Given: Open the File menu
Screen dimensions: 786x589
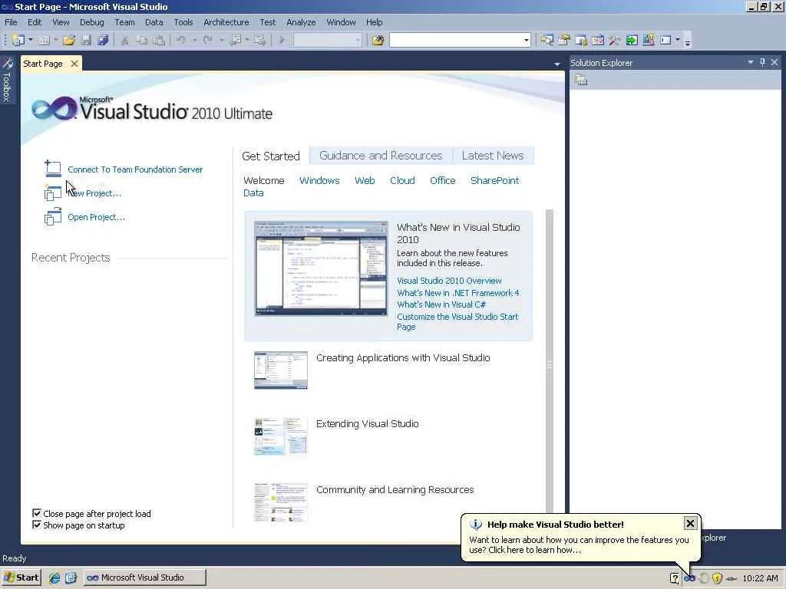Looking at the screenshot, I should (x=11, y=22).
